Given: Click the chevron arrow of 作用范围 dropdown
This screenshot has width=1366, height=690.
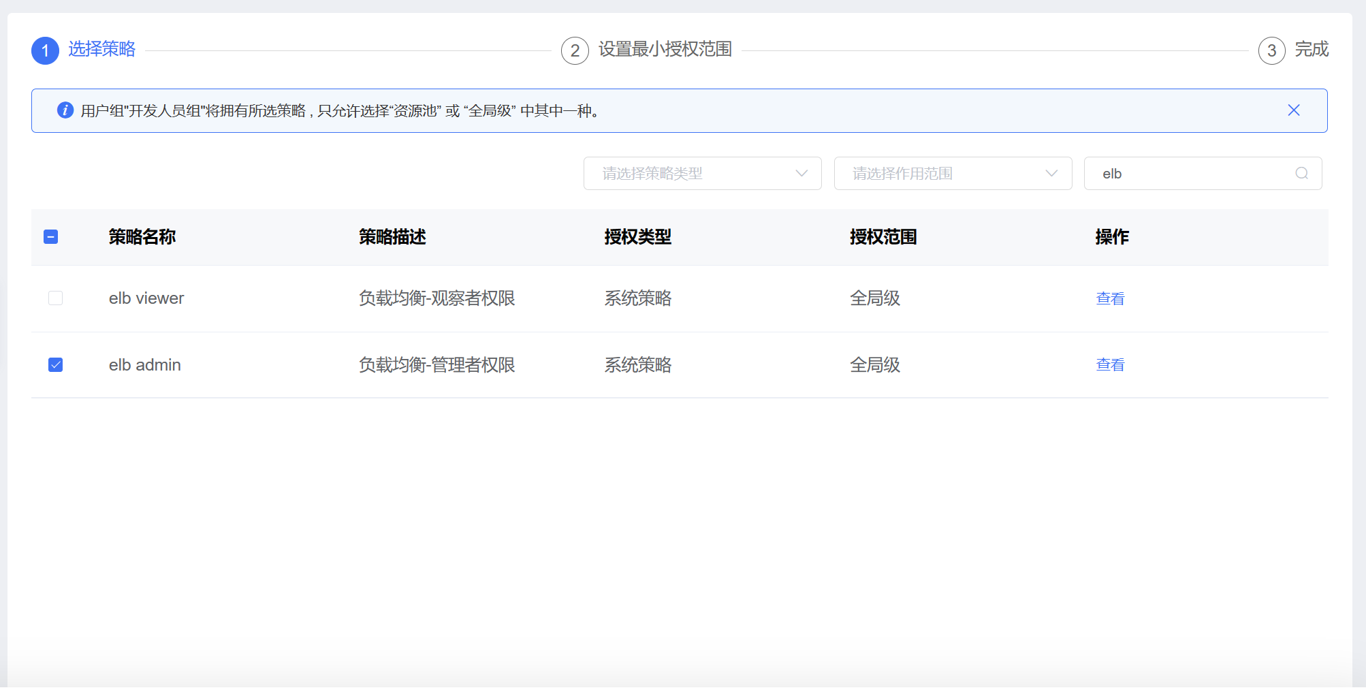Looking at the screenshot, I should (1051, 173).
